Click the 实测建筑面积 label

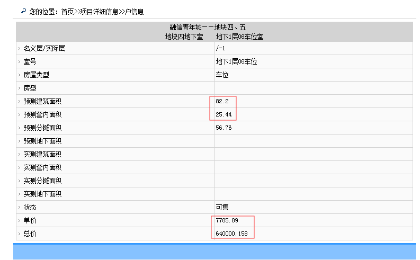point(42,154)
